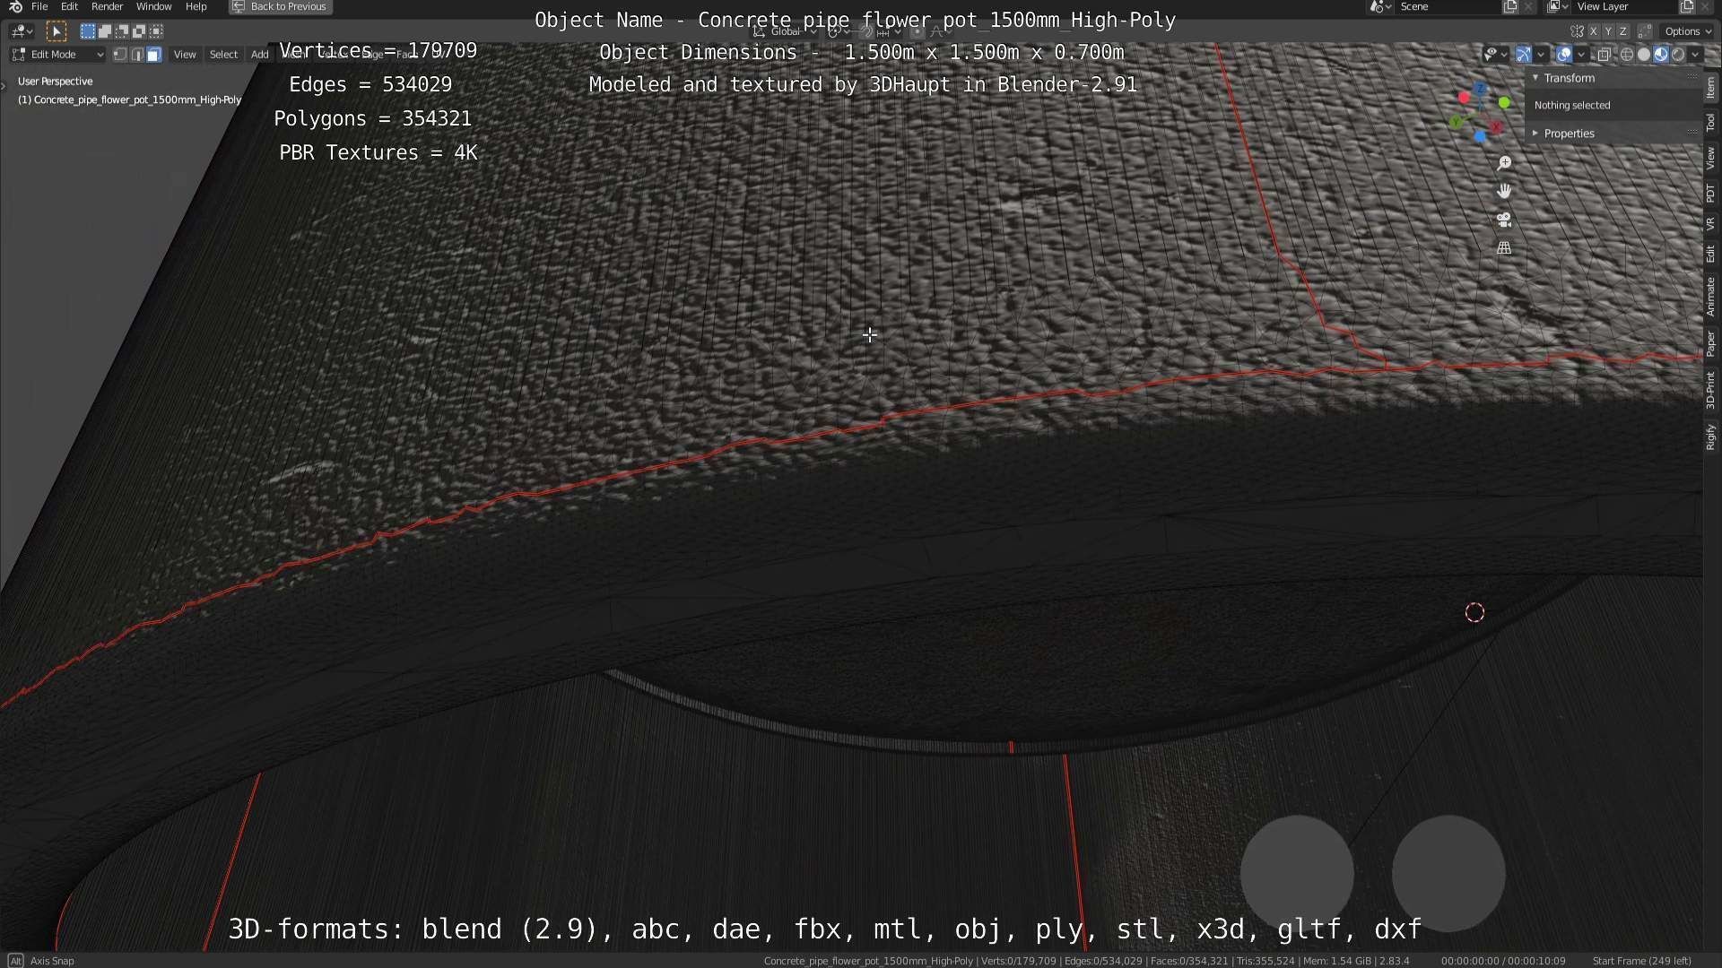This screenshot has width=1722, height=968.
Task: Click Back to Previous button
Action: 280,6
